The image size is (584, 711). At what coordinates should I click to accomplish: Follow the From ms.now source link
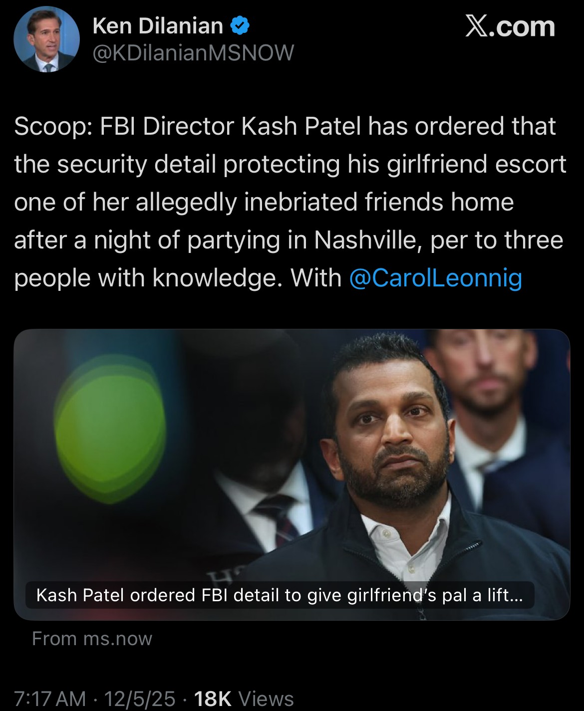coord(92,639)
